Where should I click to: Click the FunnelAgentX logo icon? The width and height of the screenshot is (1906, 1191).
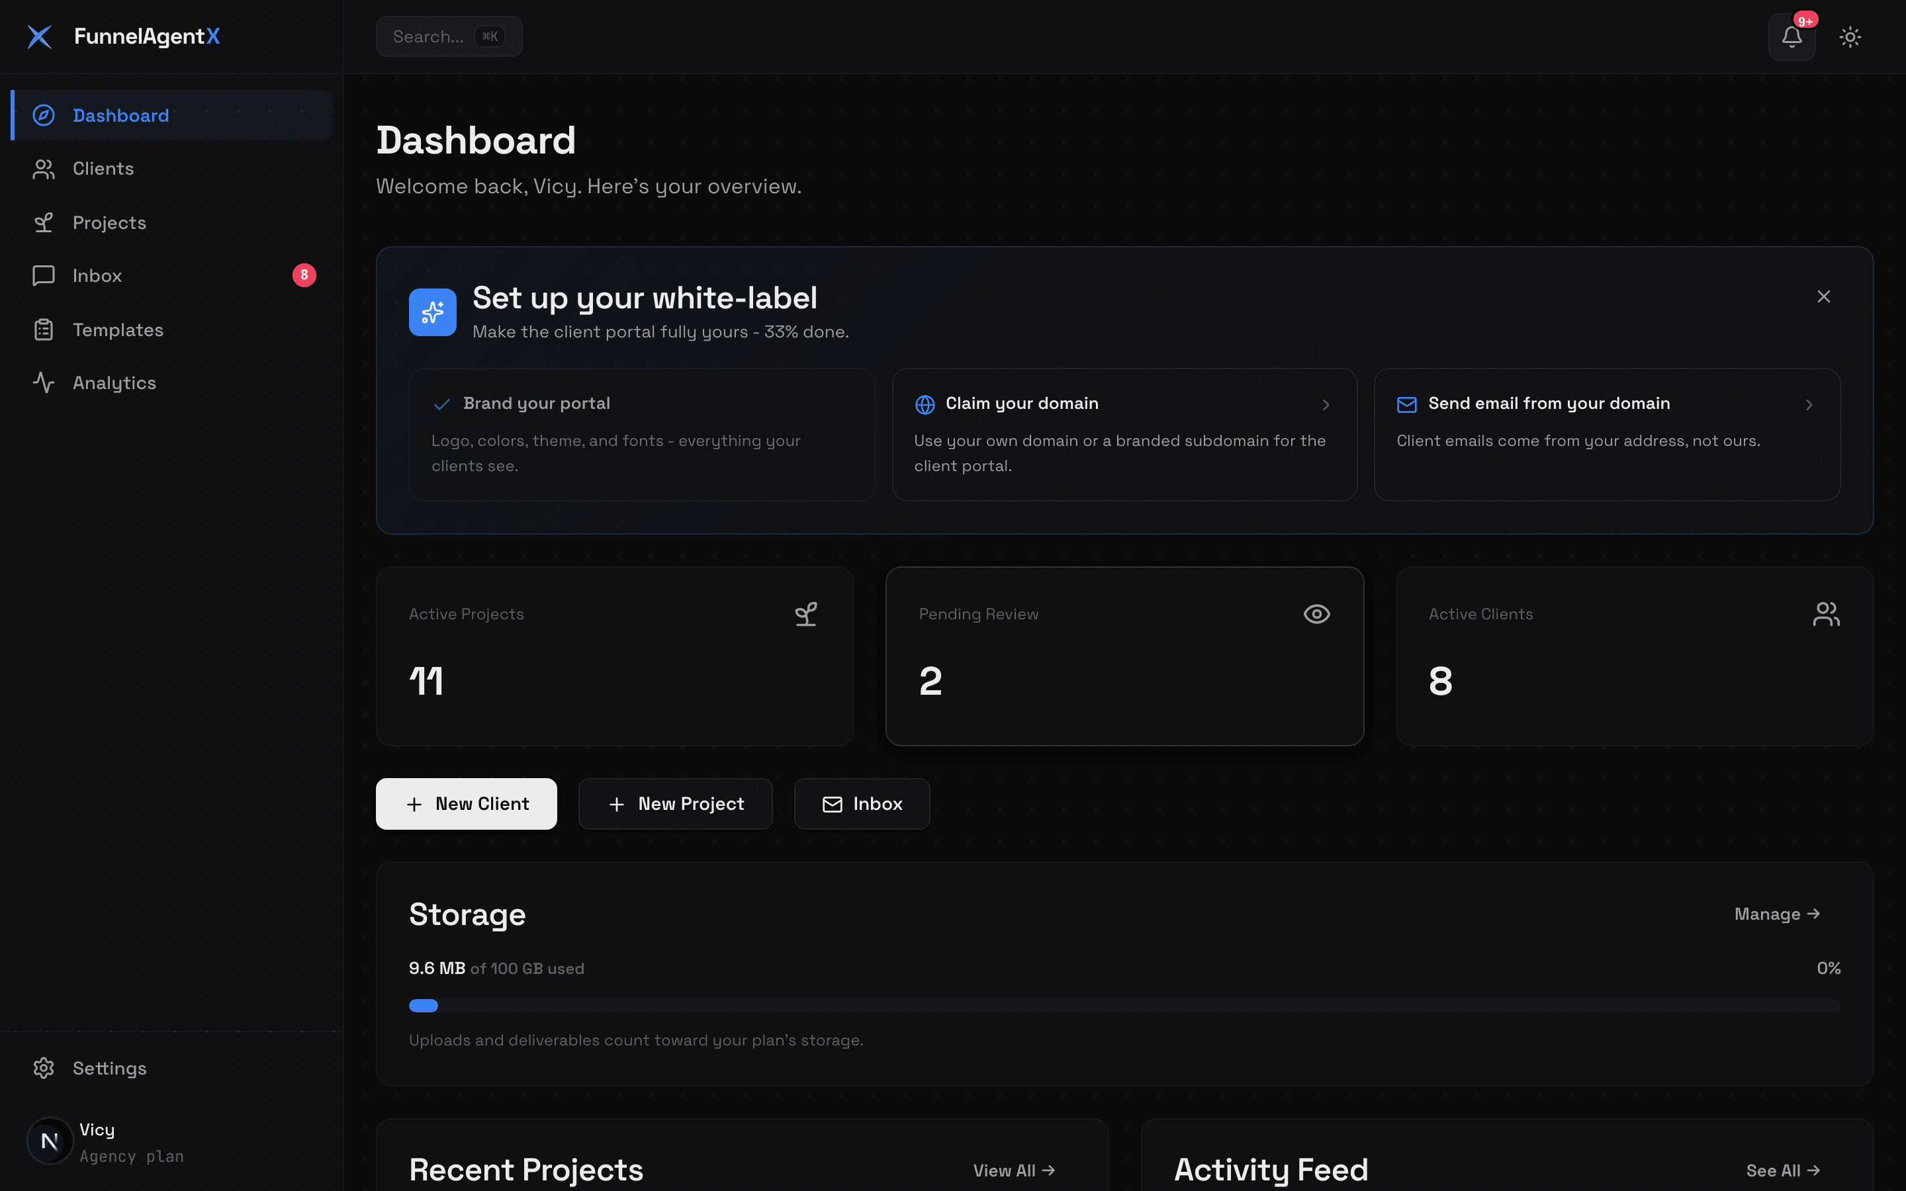pos(40,36)
